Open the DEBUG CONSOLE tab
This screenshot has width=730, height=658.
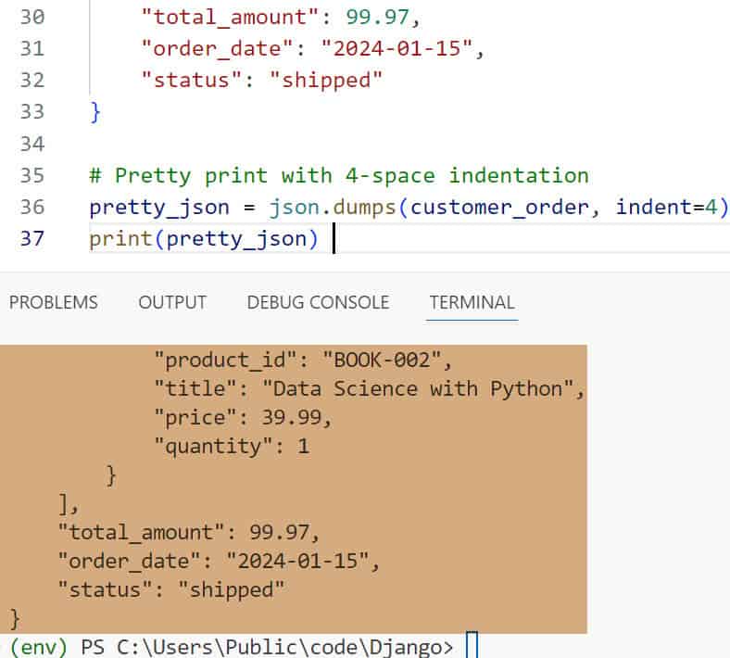(318, 303)
